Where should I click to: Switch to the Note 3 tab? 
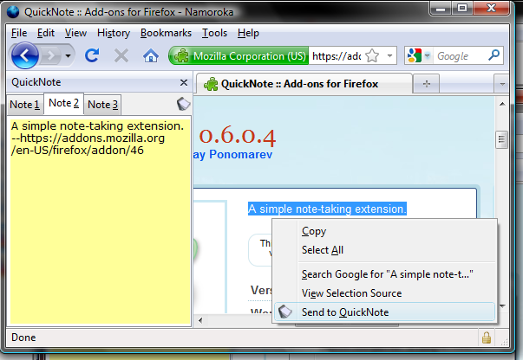pyautogui.click(x=102, y=105)
